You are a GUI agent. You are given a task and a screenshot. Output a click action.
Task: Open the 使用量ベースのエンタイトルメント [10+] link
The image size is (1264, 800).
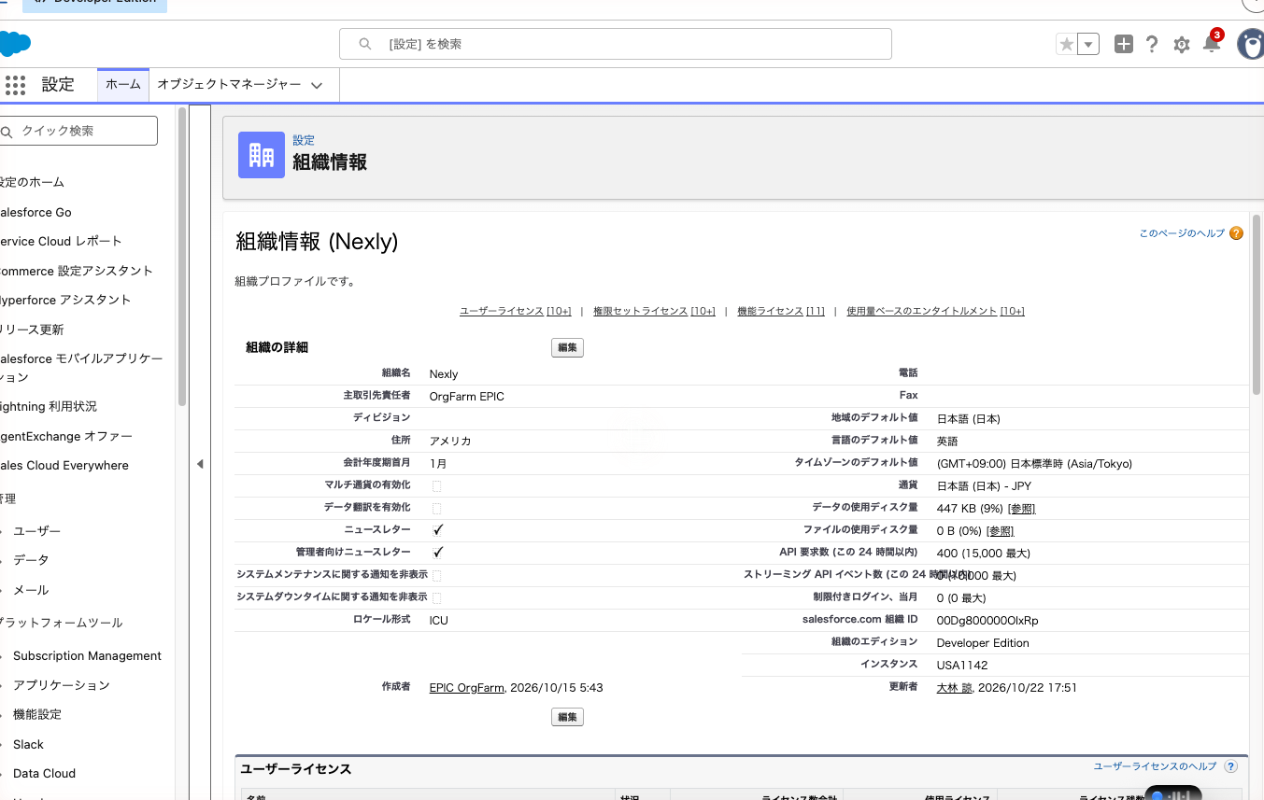(x=935, y=311)
